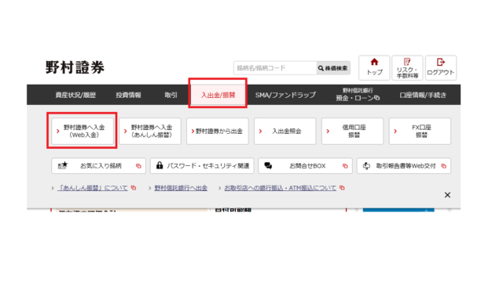Open 取引報告書等Web交付 document button

pyautogui.click(x=403, y=165)
